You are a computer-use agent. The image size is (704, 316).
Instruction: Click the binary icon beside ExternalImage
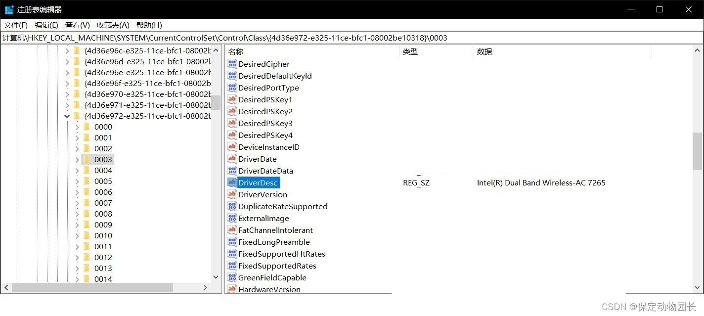pyautogui.click(x=232, y=218)
